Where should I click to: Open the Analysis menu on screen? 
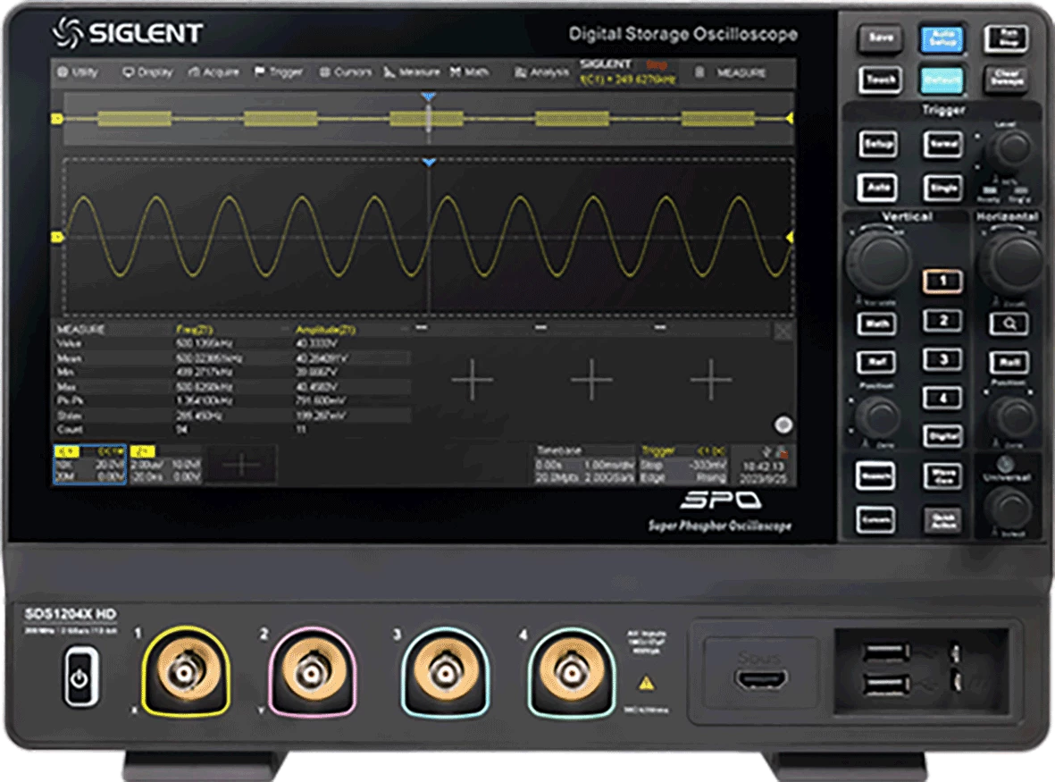(541, 71)
